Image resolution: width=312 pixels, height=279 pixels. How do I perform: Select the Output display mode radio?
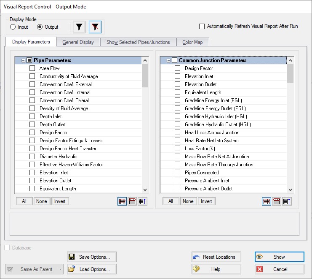click(x=40, y=27)
